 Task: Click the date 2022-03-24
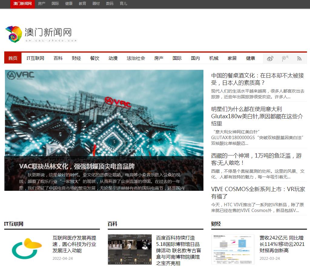[270, 258]
